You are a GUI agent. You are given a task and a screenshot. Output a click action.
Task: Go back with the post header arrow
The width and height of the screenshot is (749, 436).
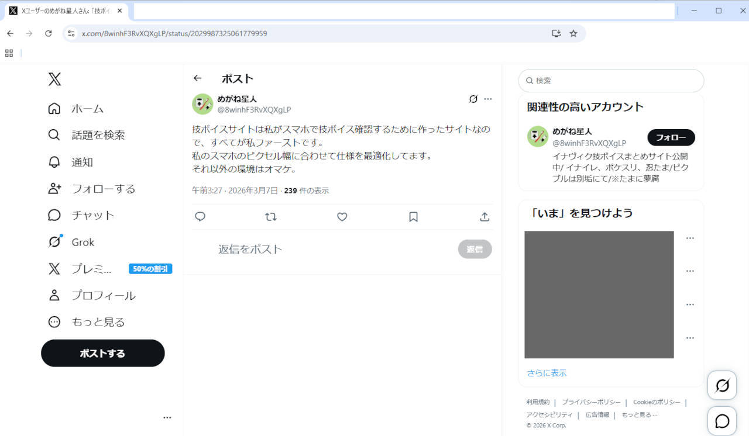(198, 78)
